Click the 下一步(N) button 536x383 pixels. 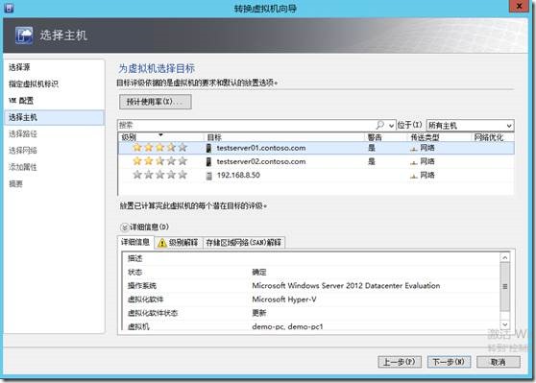coord(449,362)
